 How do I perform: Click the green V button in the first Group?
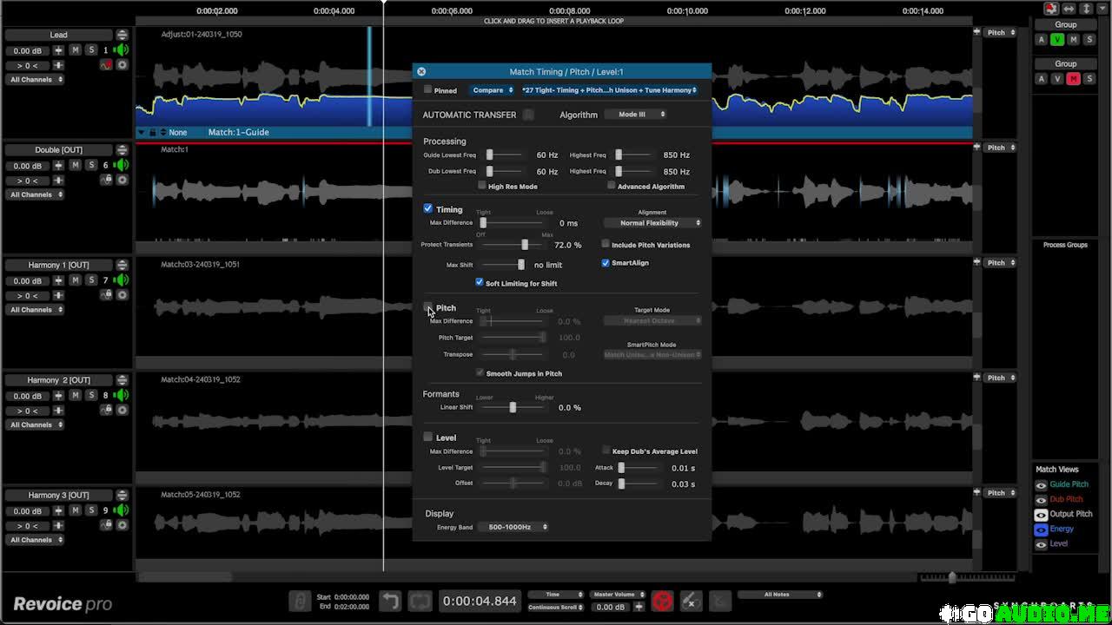tap(1057, 40)
